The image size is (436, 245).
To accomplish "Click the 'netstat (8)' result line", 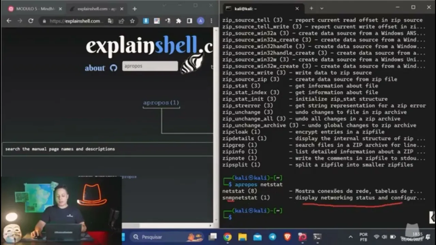I will click(322, 191).
